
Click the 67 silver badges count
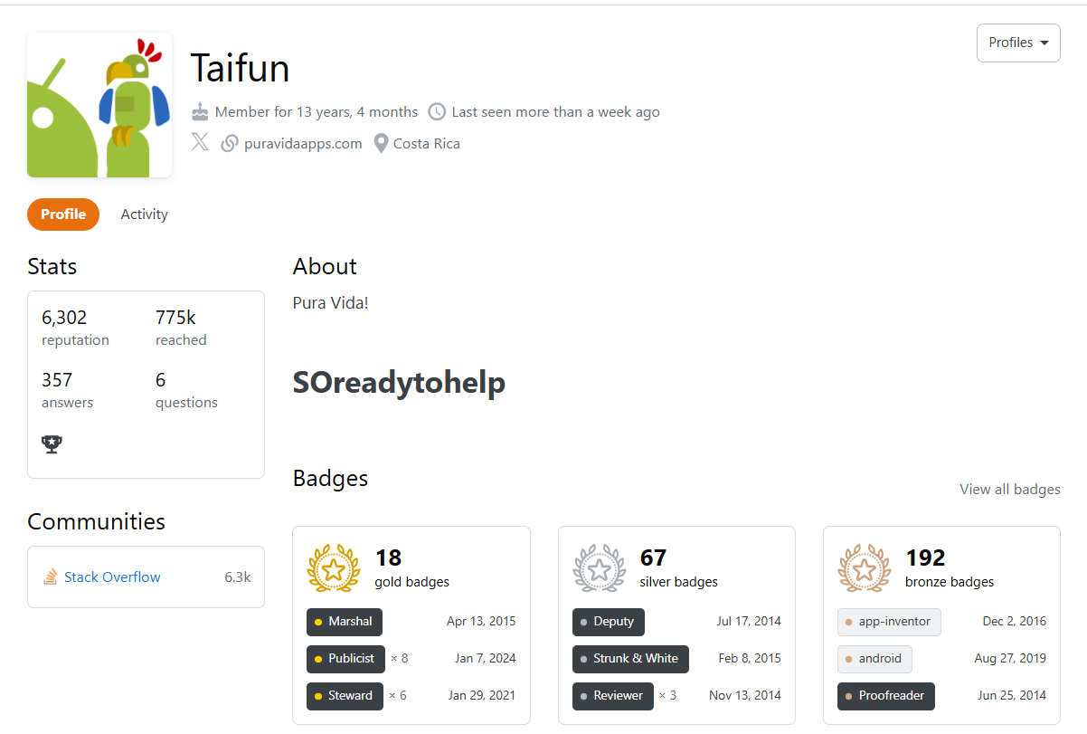pyautogui.click(x=654, y=558)
